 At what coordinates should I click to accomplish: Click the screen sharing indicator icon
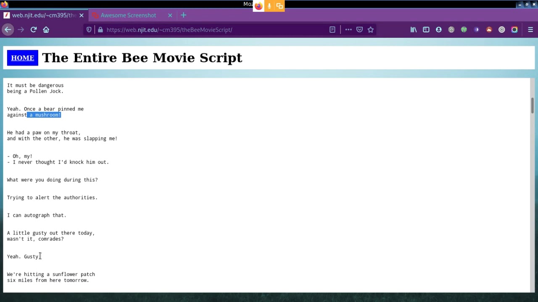tap(280, 5)
